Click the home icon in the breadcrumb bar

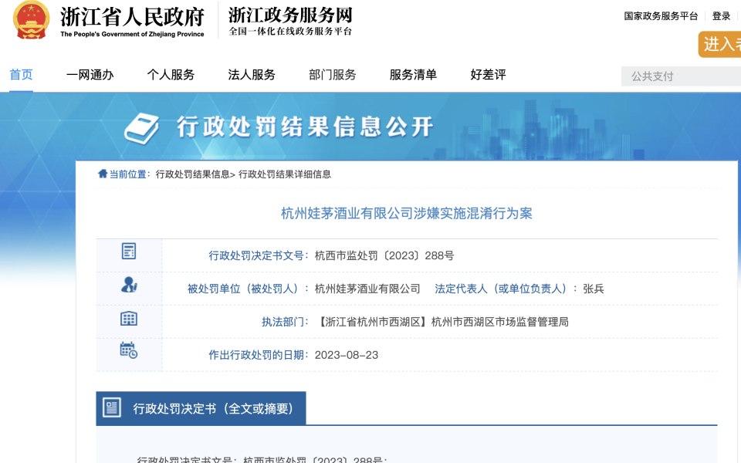[101, 174]
